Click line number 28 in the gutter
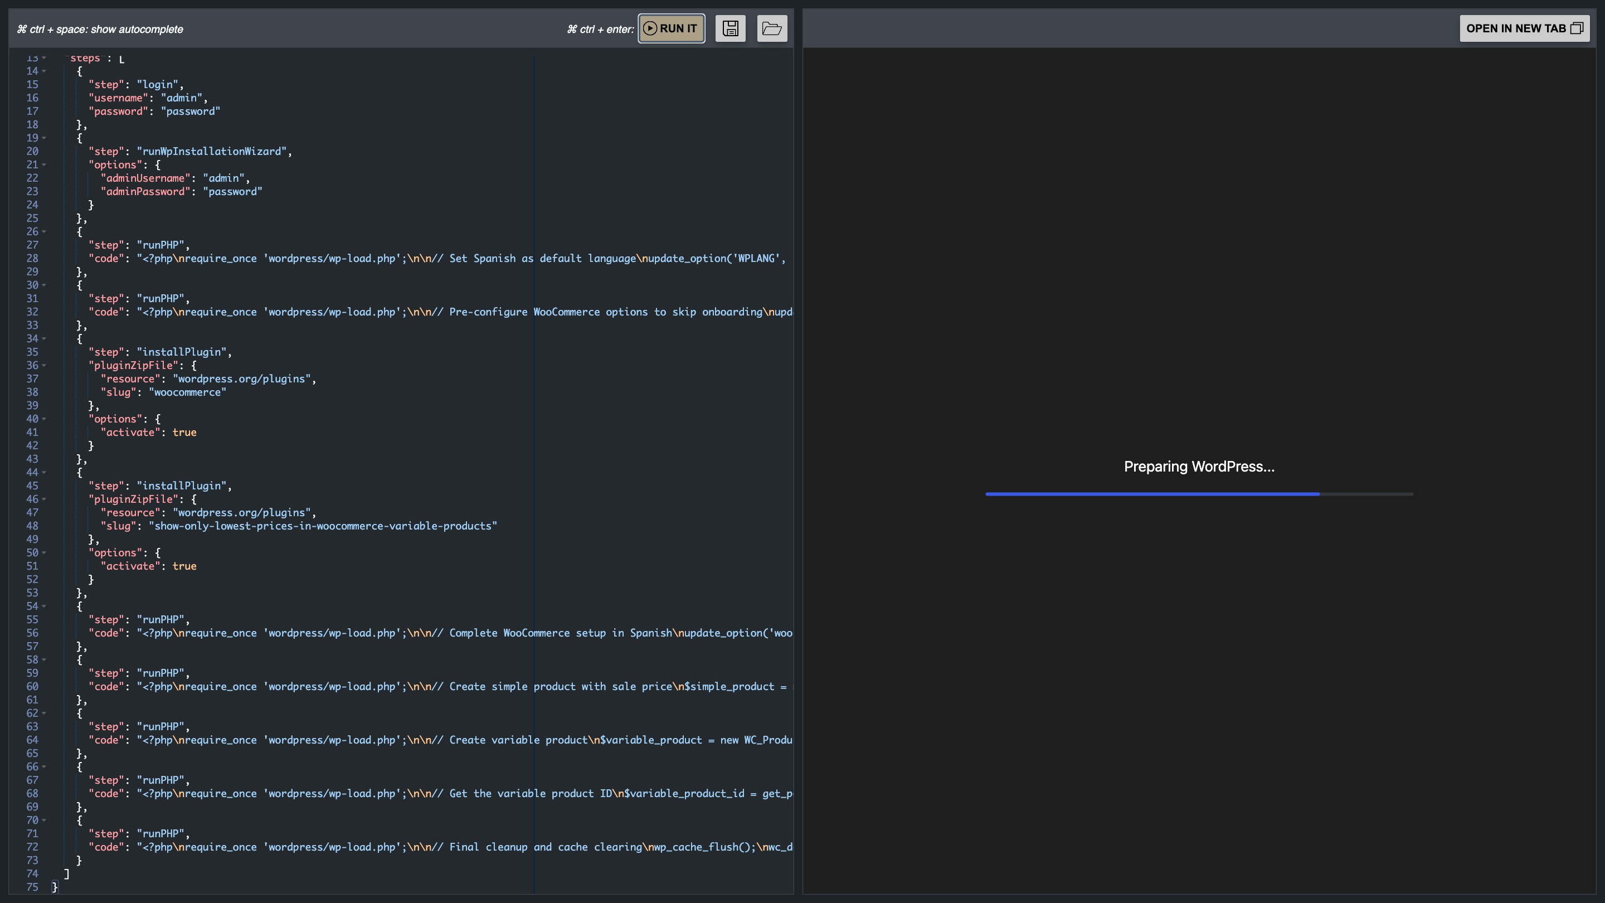 (x=32, y=259)
